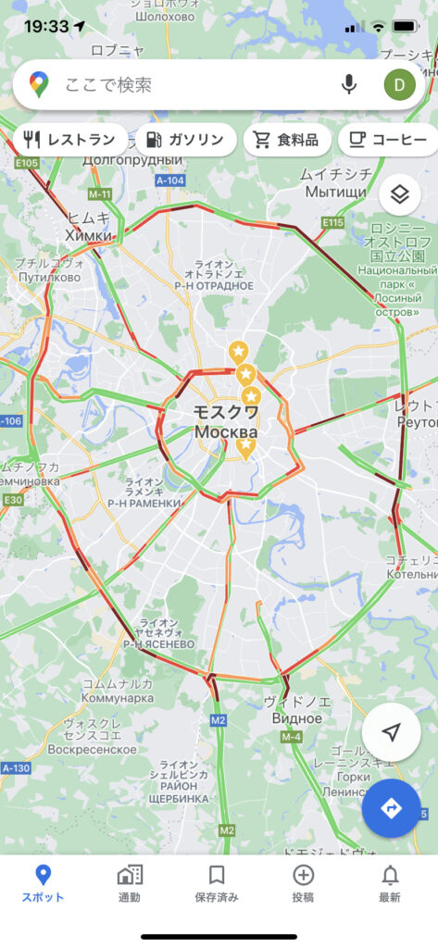Tap the my-location arrow button
The height and width of the screenshot is (948, 438).
[392, 733]
